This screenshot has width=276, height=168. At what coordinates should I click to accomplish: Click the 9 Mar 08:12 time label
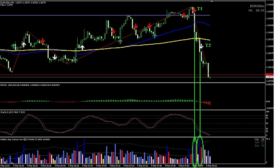[x=212, y=166]
